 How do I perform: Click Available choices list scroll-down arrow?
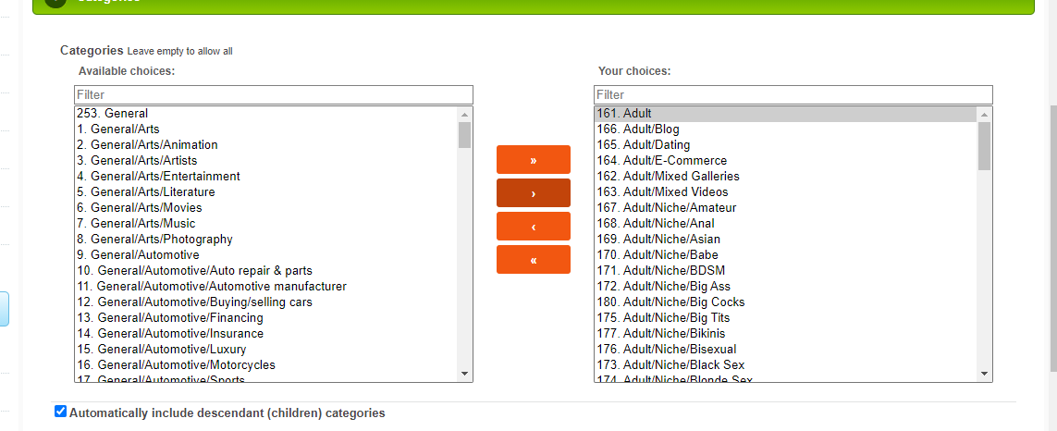click(464, 373)
